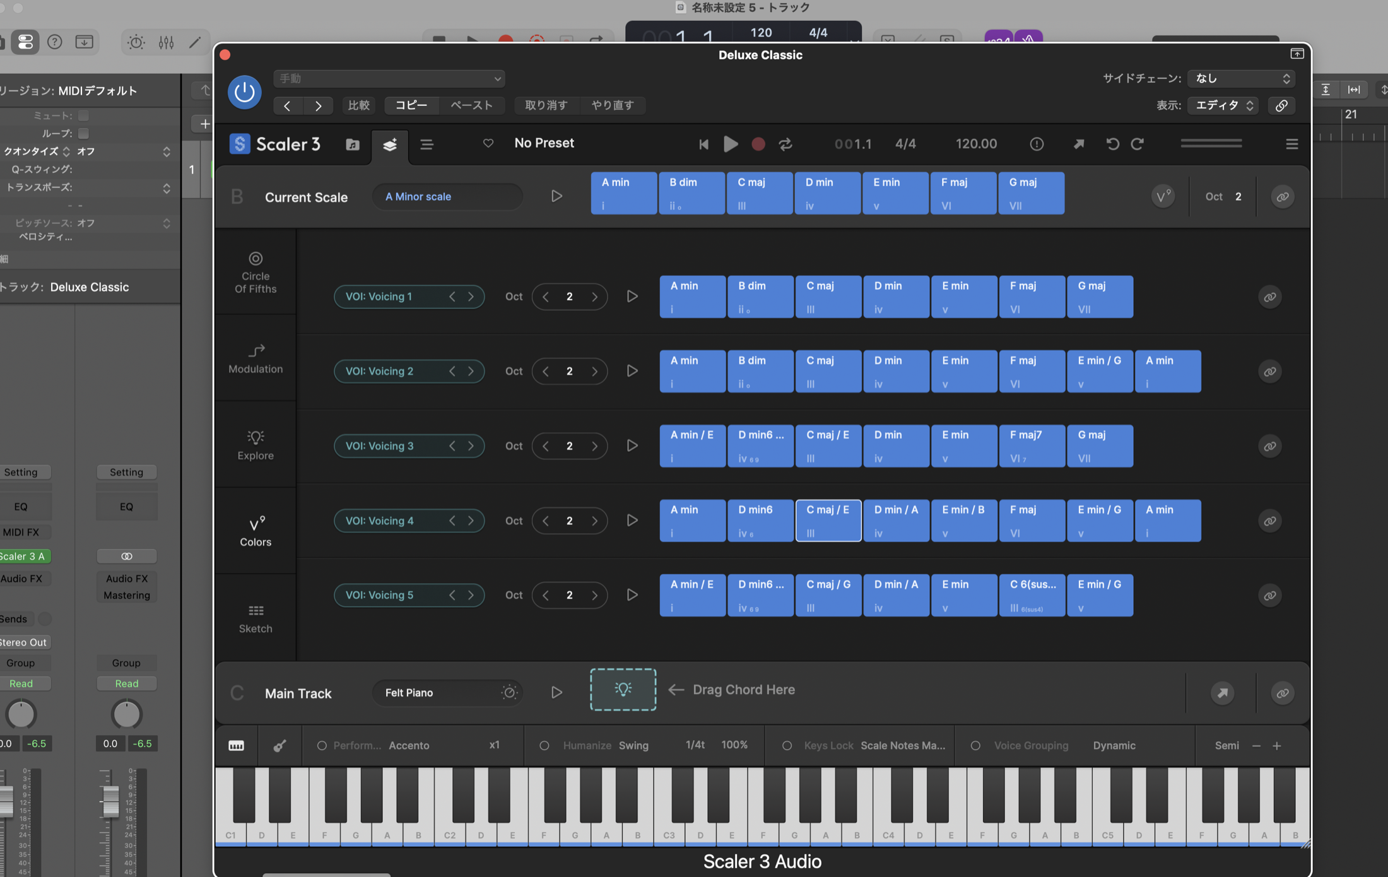Select next voicing for Voicing 1
Image resolution: width=1388 pixels, height=877 pixels.
pos(471,297)
